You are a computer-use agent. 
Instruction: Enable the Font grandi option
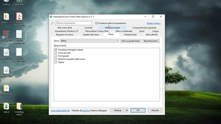click(x=56, y=56)
